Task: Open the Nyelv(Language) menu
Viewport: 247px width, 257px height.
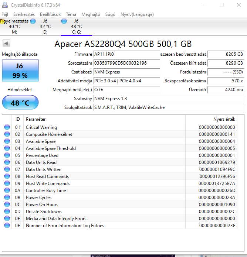Action: click(137, 14)
